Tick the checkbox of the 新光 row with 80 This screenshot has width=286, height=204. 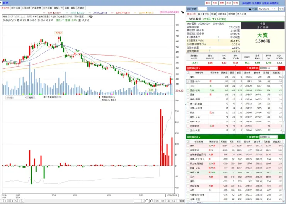pos(188,112)
